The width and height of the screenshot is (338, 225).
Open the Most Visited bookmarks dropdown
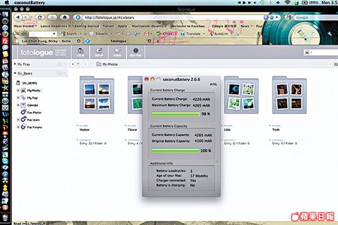coord(25,26)
